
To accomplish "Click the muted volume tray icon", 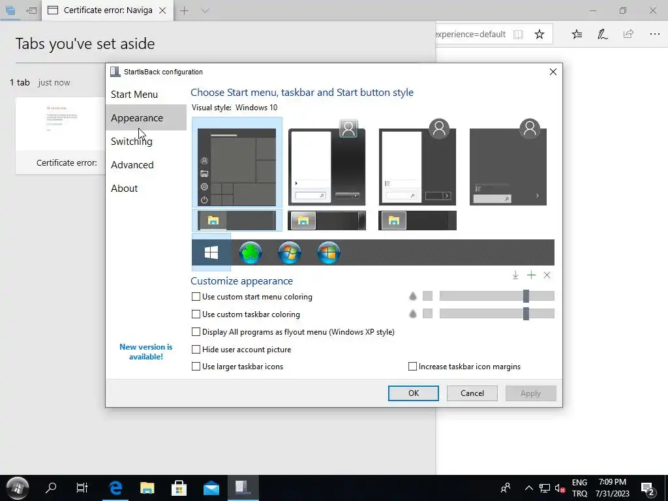I will click(x=560, y=488).
